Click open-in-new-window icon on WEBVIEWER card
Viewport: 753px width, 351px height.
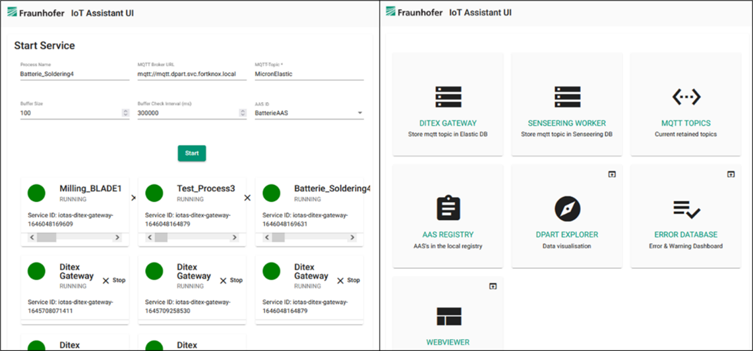pos(493,286)
